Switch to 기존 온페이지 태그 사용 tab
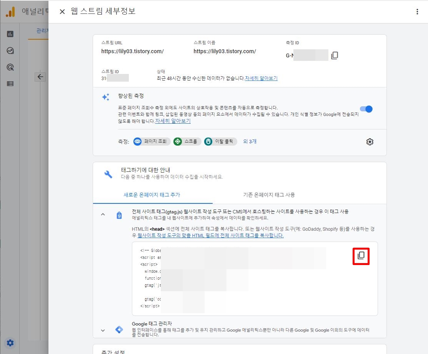Viewport: 428px width, 354px height. coord(269,195)
